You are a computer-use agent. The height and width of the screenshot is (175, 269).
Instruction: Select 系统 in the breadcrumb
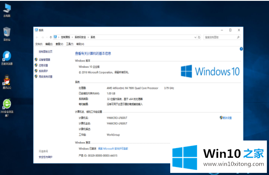pos(93,37)
